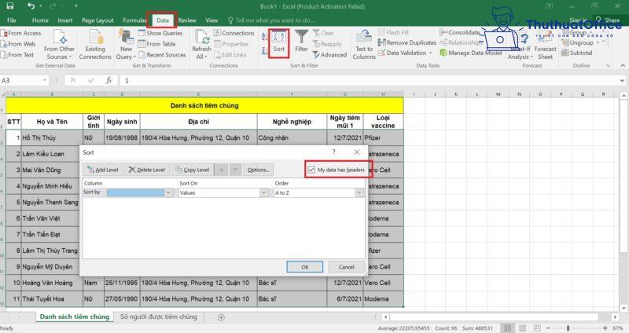Sort ascending A to Z icon

pyautogui.click(x=265, y=37)
